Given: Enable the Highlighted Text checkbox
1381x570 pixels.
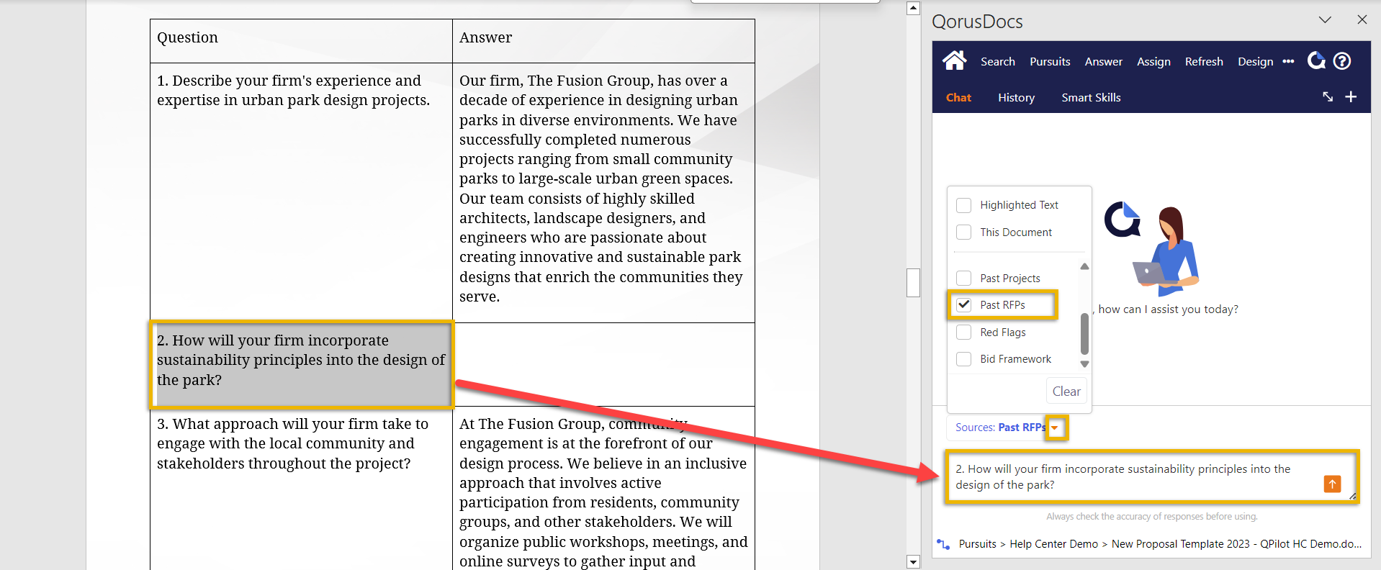Looking at the screenshot, I should pos(963,205).
